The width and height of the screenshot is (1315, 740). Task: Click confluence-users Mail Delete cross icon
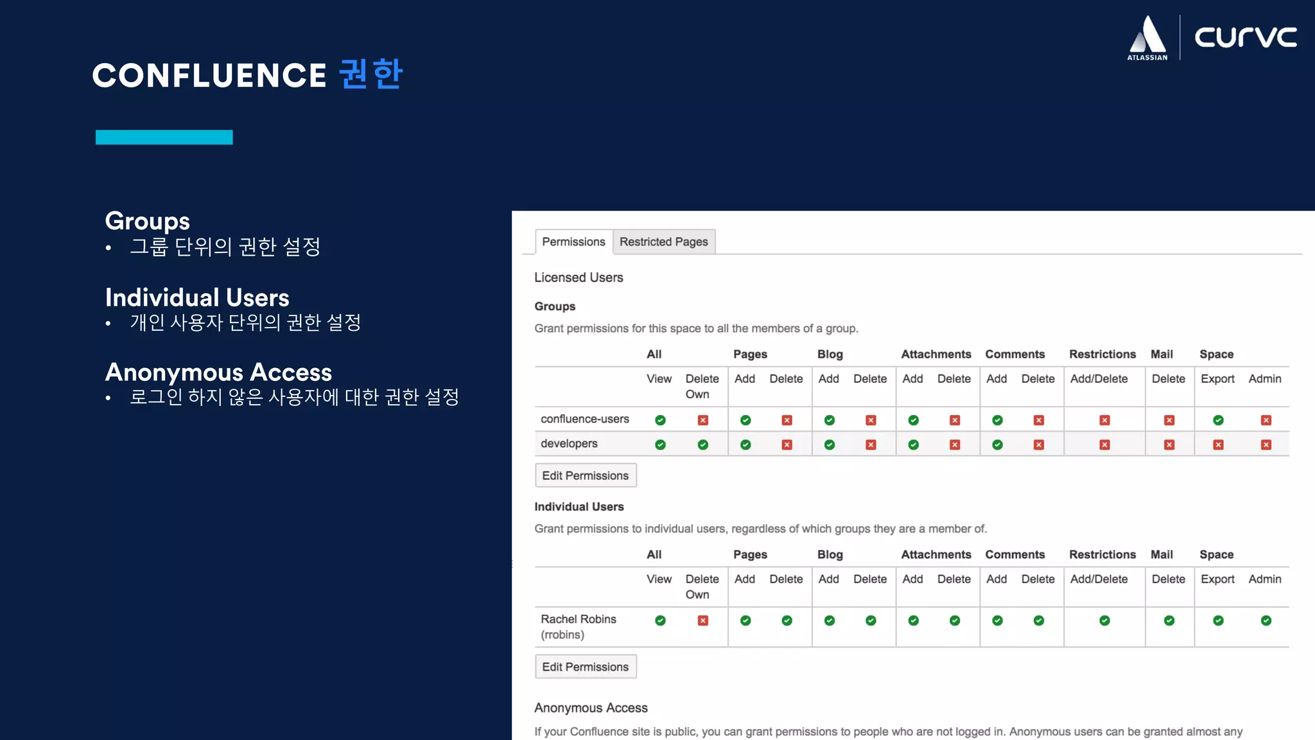1169,420
